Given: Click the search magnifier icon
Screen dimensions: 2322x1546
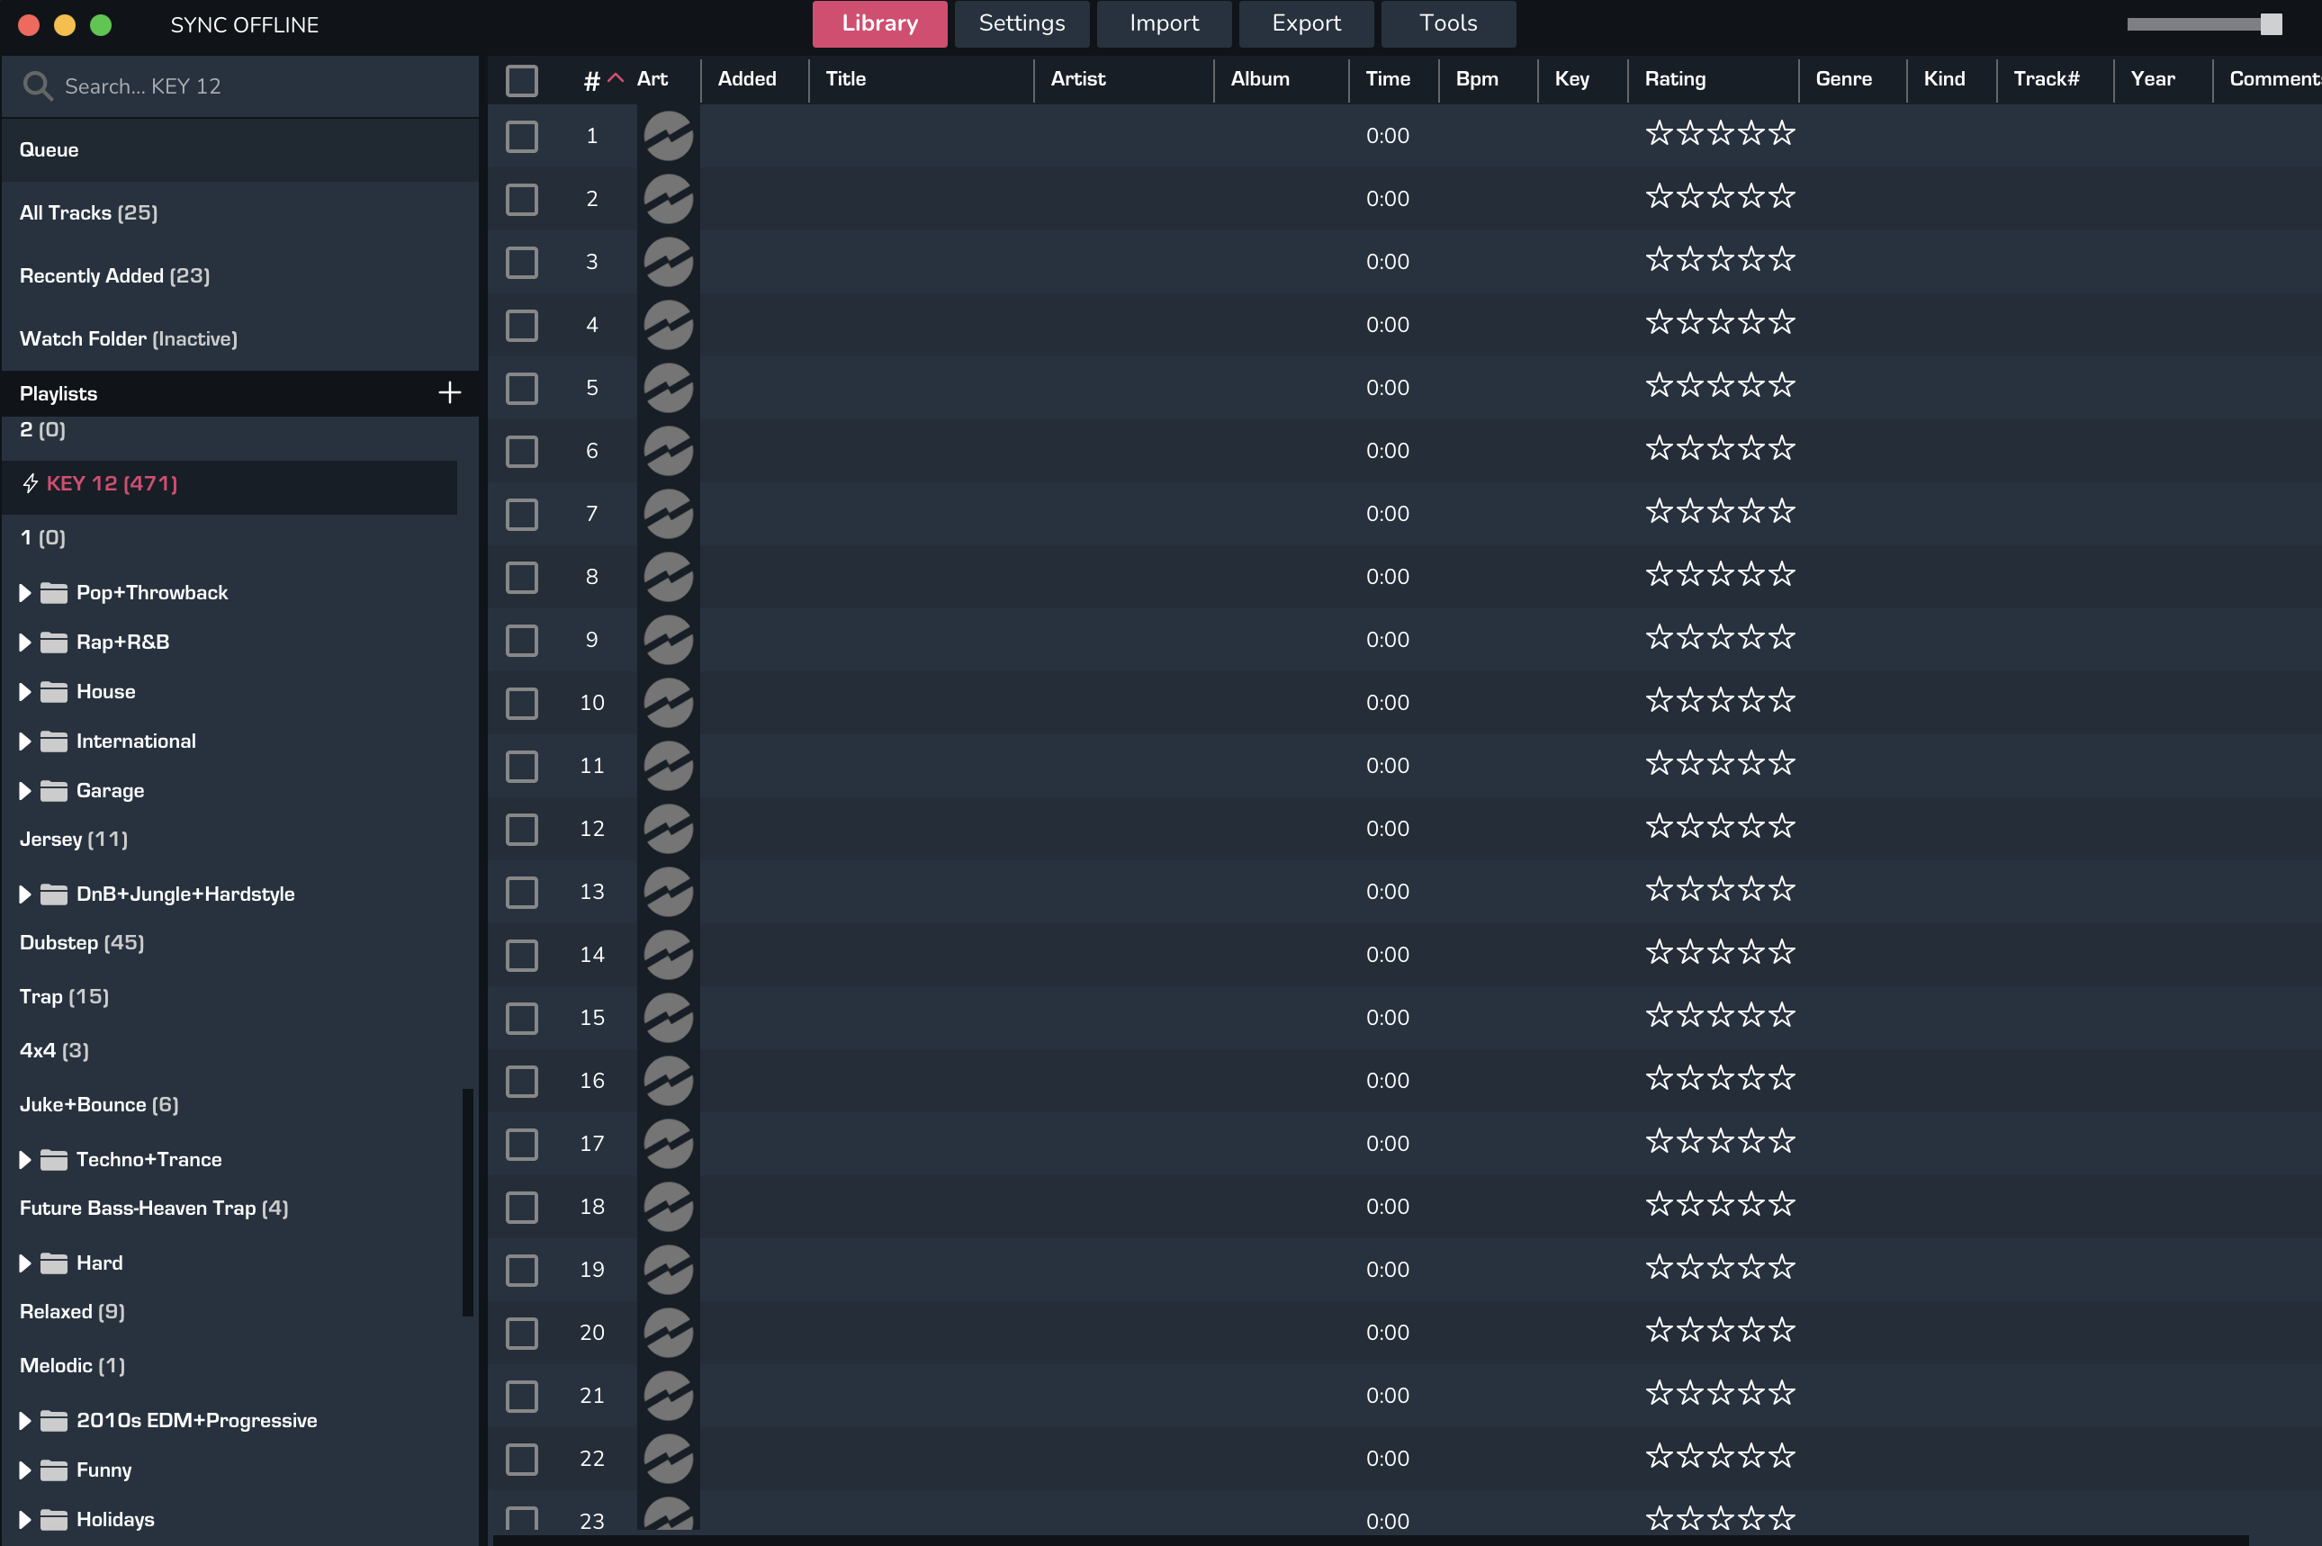Looking at the screenshot, I should coord(38,85).
